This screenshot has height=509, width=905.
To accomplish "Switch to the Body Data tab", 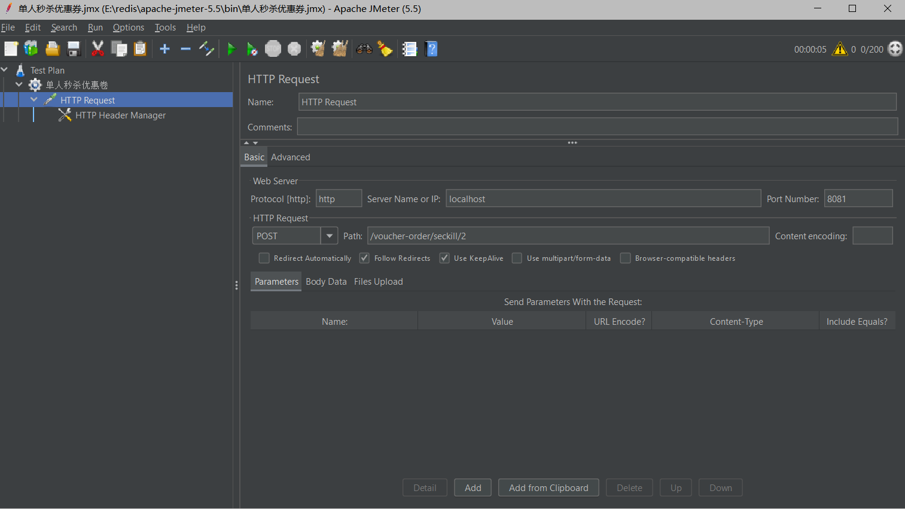I will [x=326, y=282].
